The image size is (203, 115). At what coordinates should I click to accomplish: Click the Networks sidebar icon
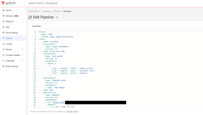3,16
